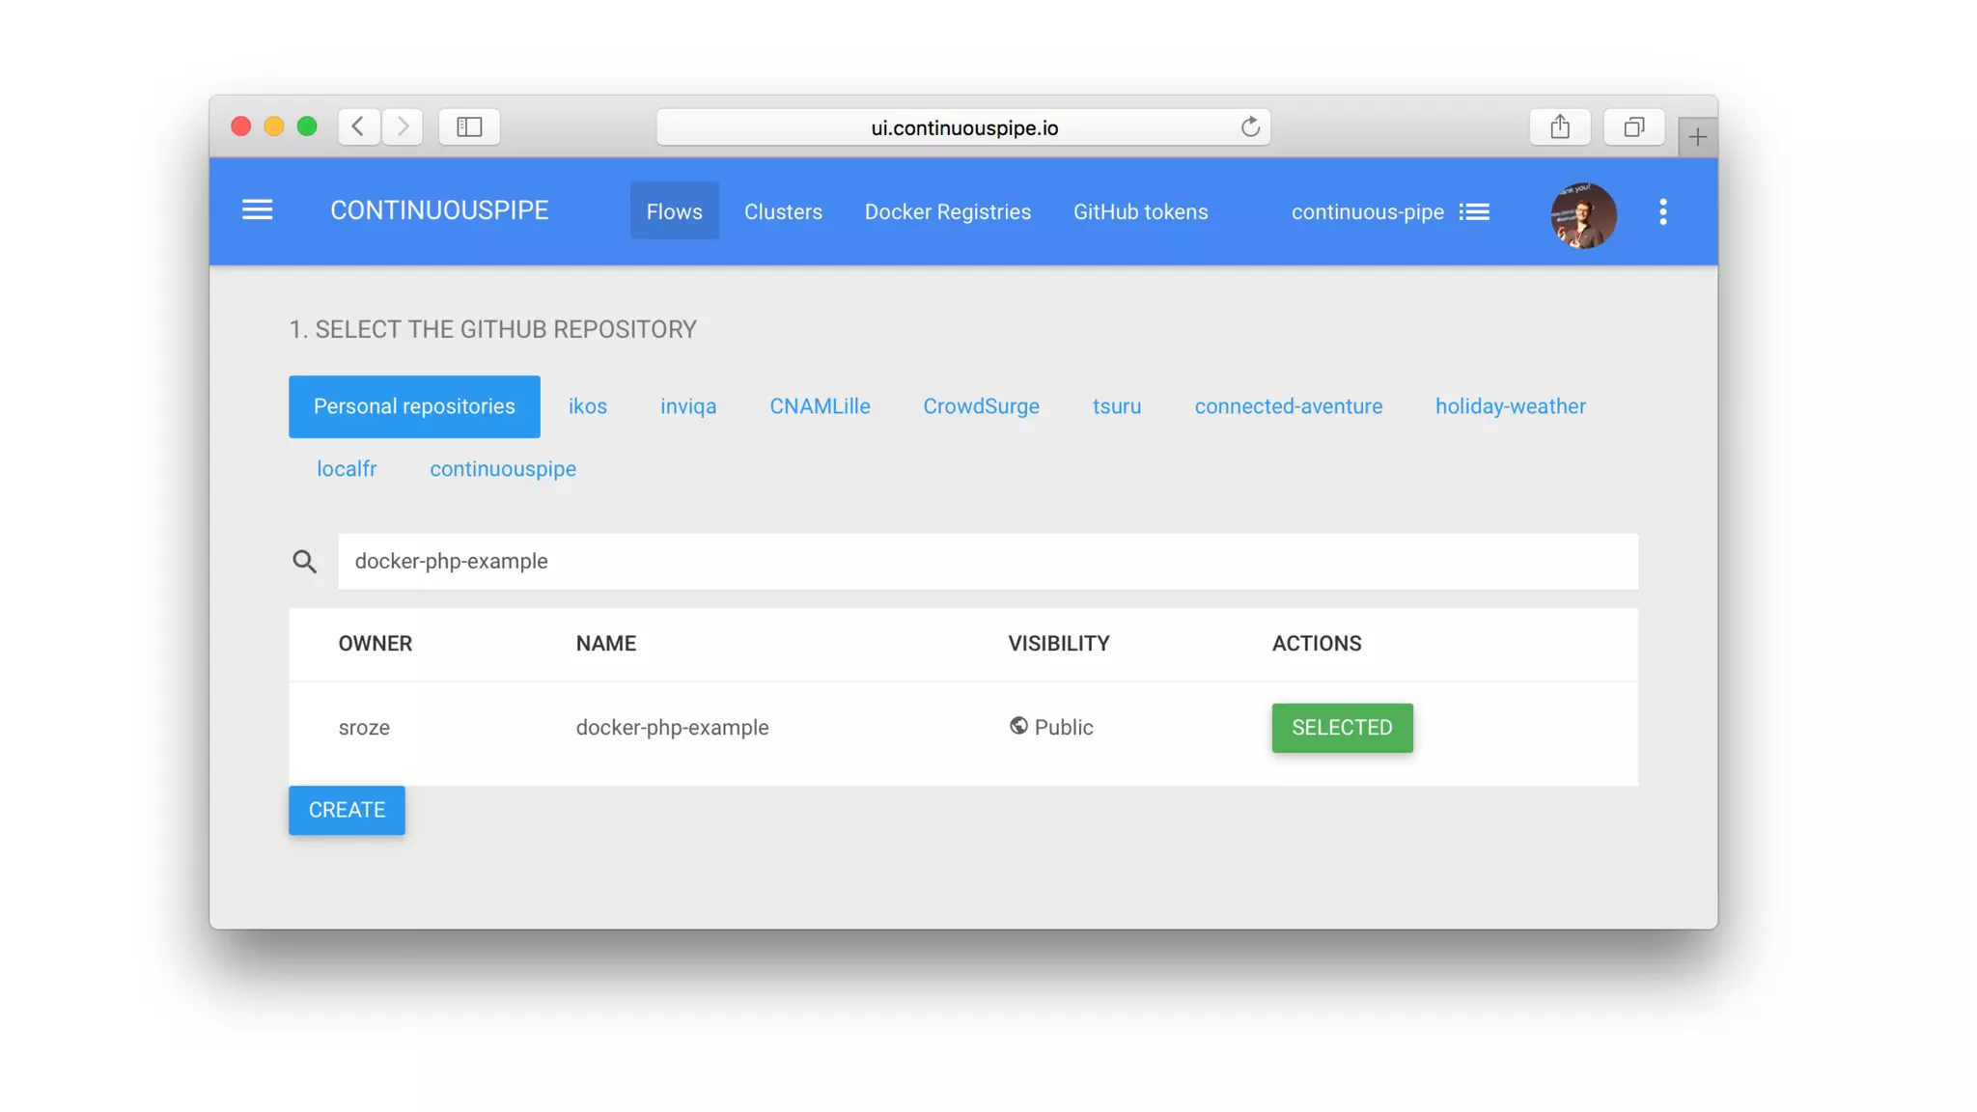The image size is (1977, 1112).
Task: Select the inviqa organisation
Action: click(688, 406)
